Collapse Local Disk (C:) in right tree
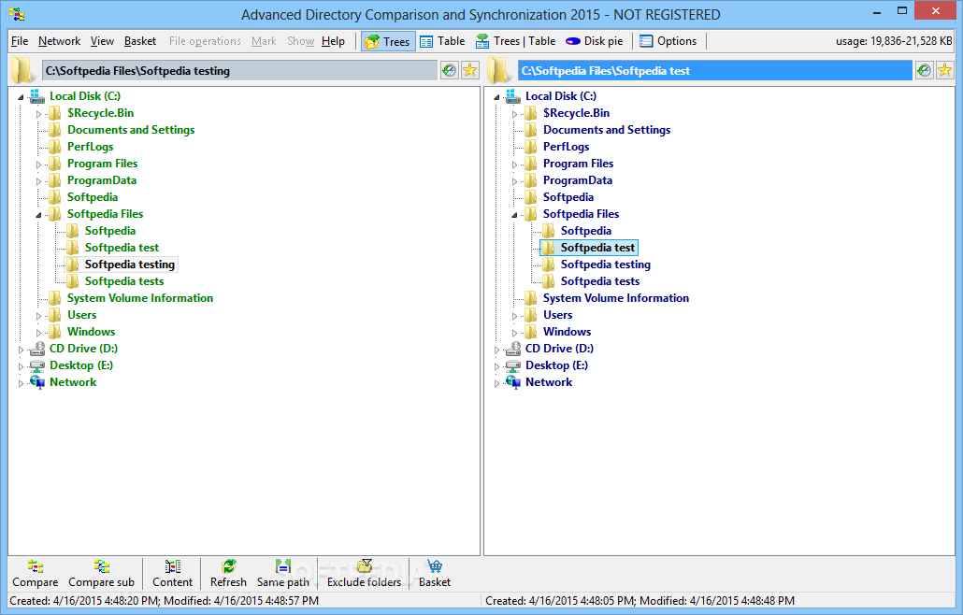The image size is (963, 615). 496,97
